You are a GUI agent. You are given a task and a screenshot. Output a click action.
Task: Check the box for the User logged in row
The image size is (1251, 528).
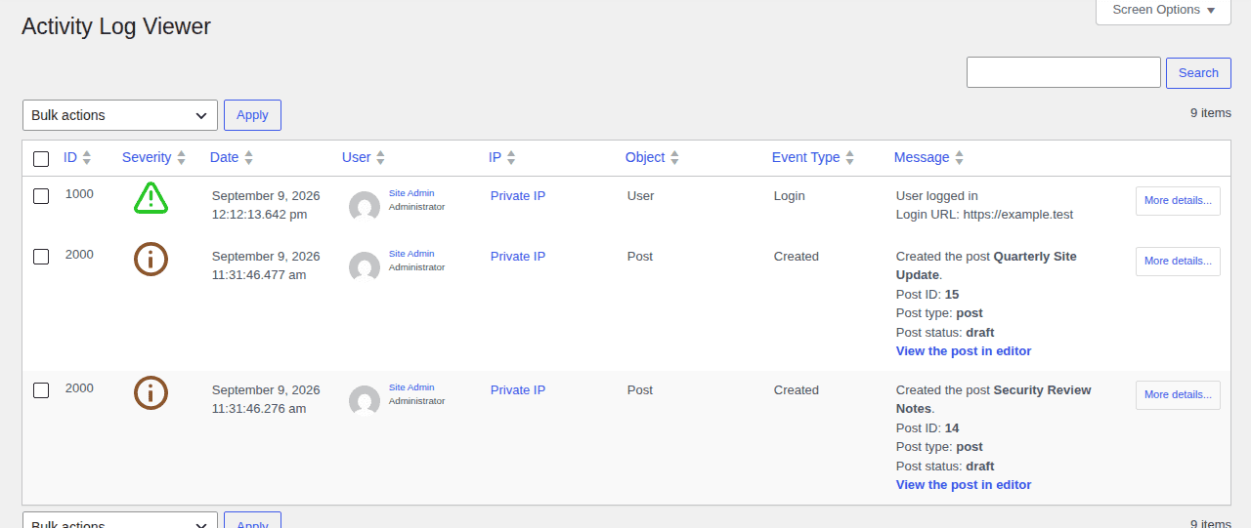[x=41, y=196]
